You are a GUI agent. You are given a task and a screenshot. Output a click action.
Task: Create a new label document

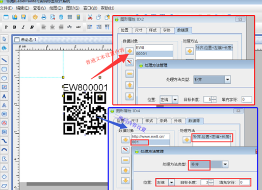pos(6,17)
